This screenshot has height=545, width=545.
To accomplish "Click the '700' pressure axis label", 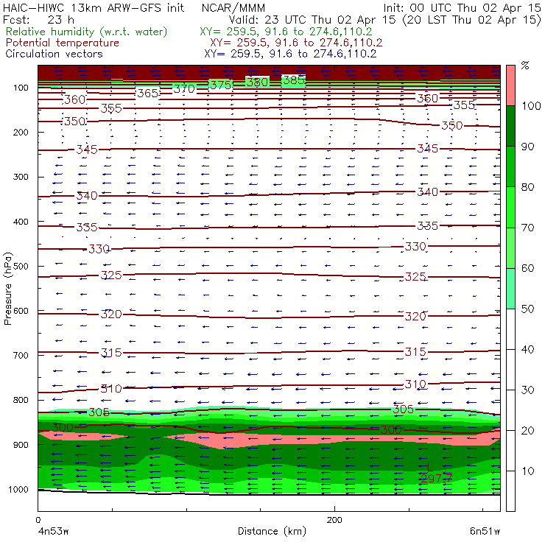I will [21, 356].
